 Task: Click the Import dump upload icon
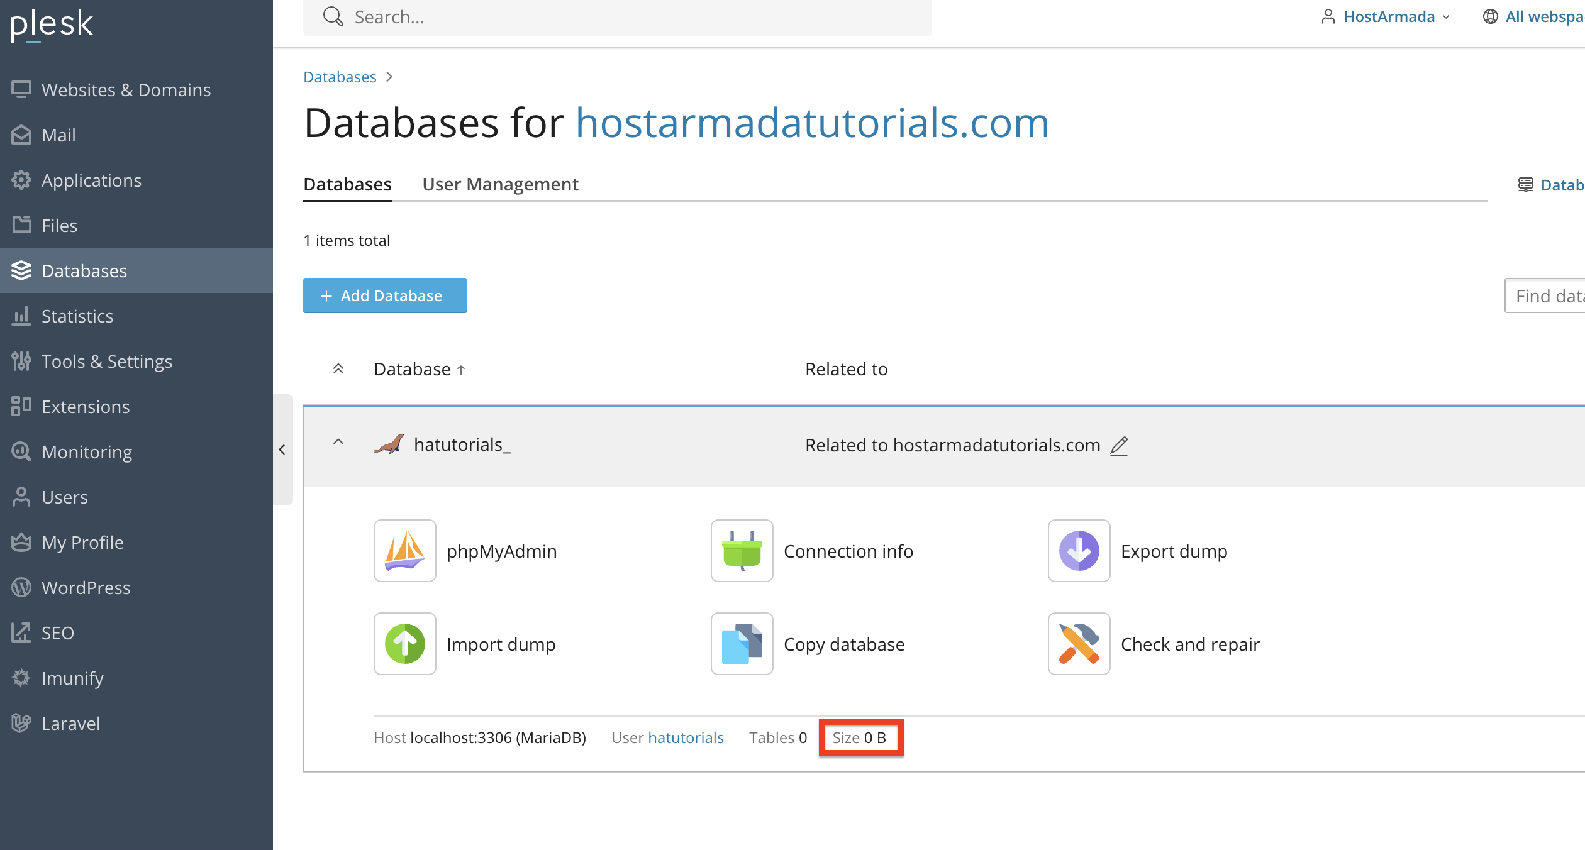coord(404,644)
